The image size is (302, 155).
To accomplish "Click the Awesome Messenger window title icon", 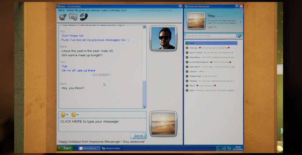I will tap(186, 6).
